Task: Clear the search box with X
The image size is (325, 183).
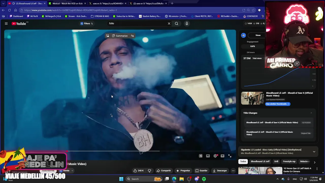Action: click(x=169, y=23)
